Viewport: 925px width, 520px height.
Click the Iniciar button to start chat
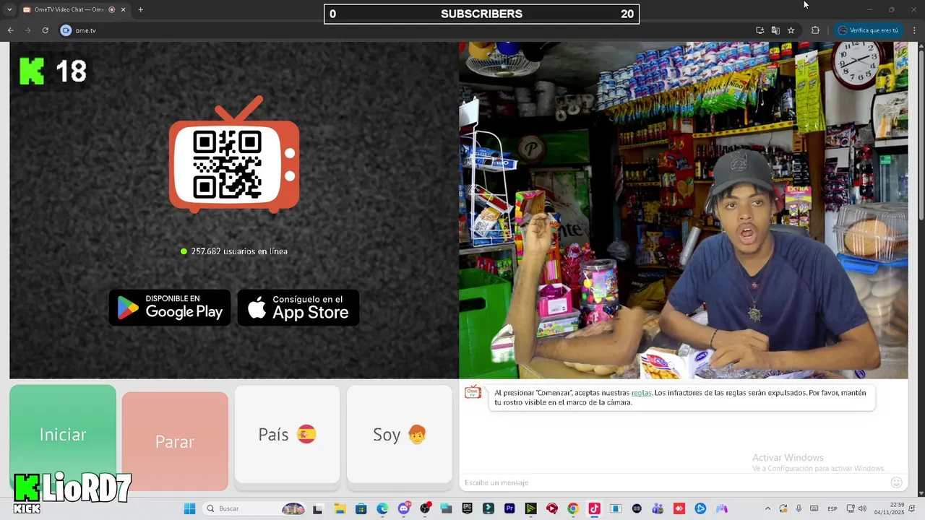pos(63,435)
